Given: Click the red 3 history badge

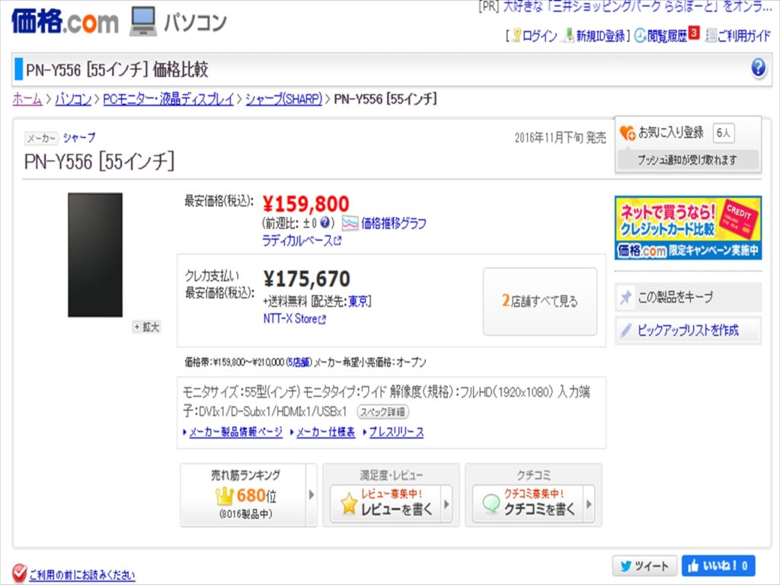Looking at the screenshot, I should pos(694,33).
